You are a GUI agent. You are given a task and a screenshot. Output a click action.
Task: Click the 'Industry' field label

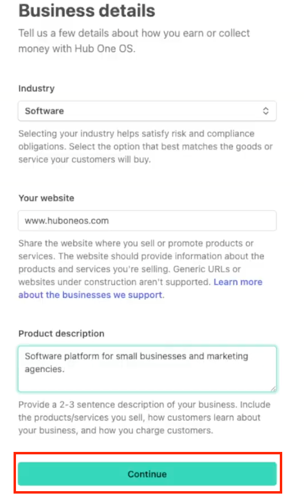click(36, 89)
